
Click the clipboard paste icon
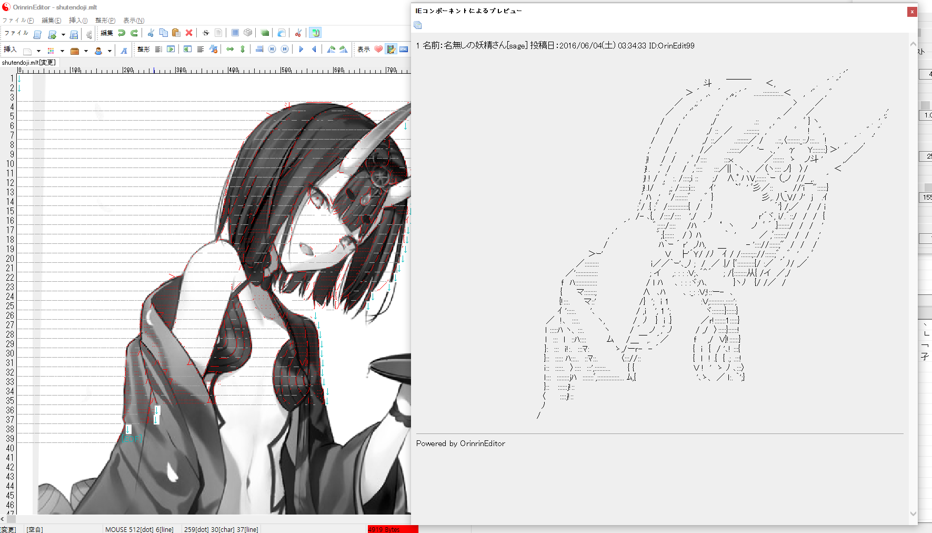[176, 33]
